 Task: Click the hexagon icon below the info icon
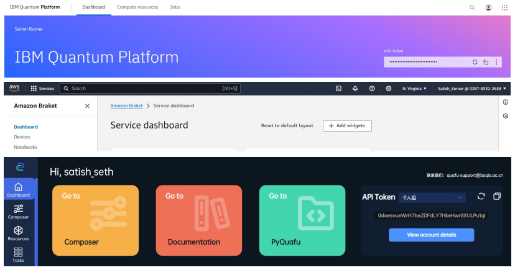(506, 116)
